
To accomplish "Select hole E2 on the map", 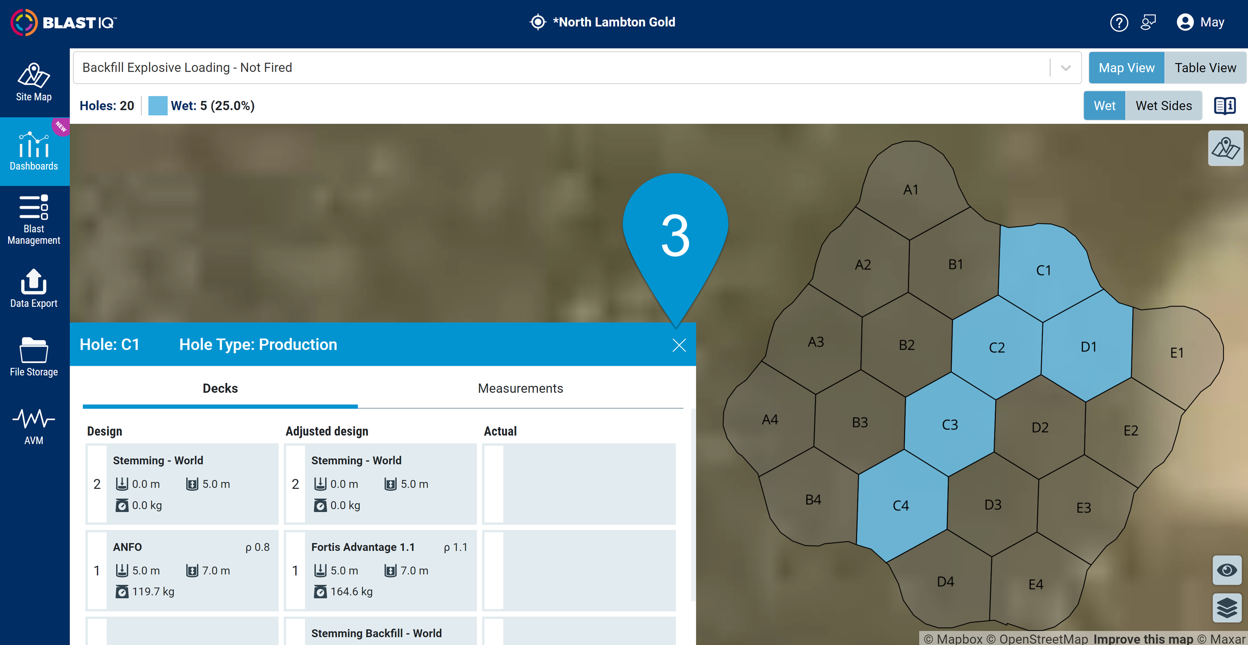I will (x=1130, y=430).
